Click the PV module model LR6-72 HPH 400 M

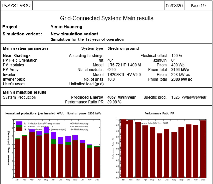coord(124,65)
